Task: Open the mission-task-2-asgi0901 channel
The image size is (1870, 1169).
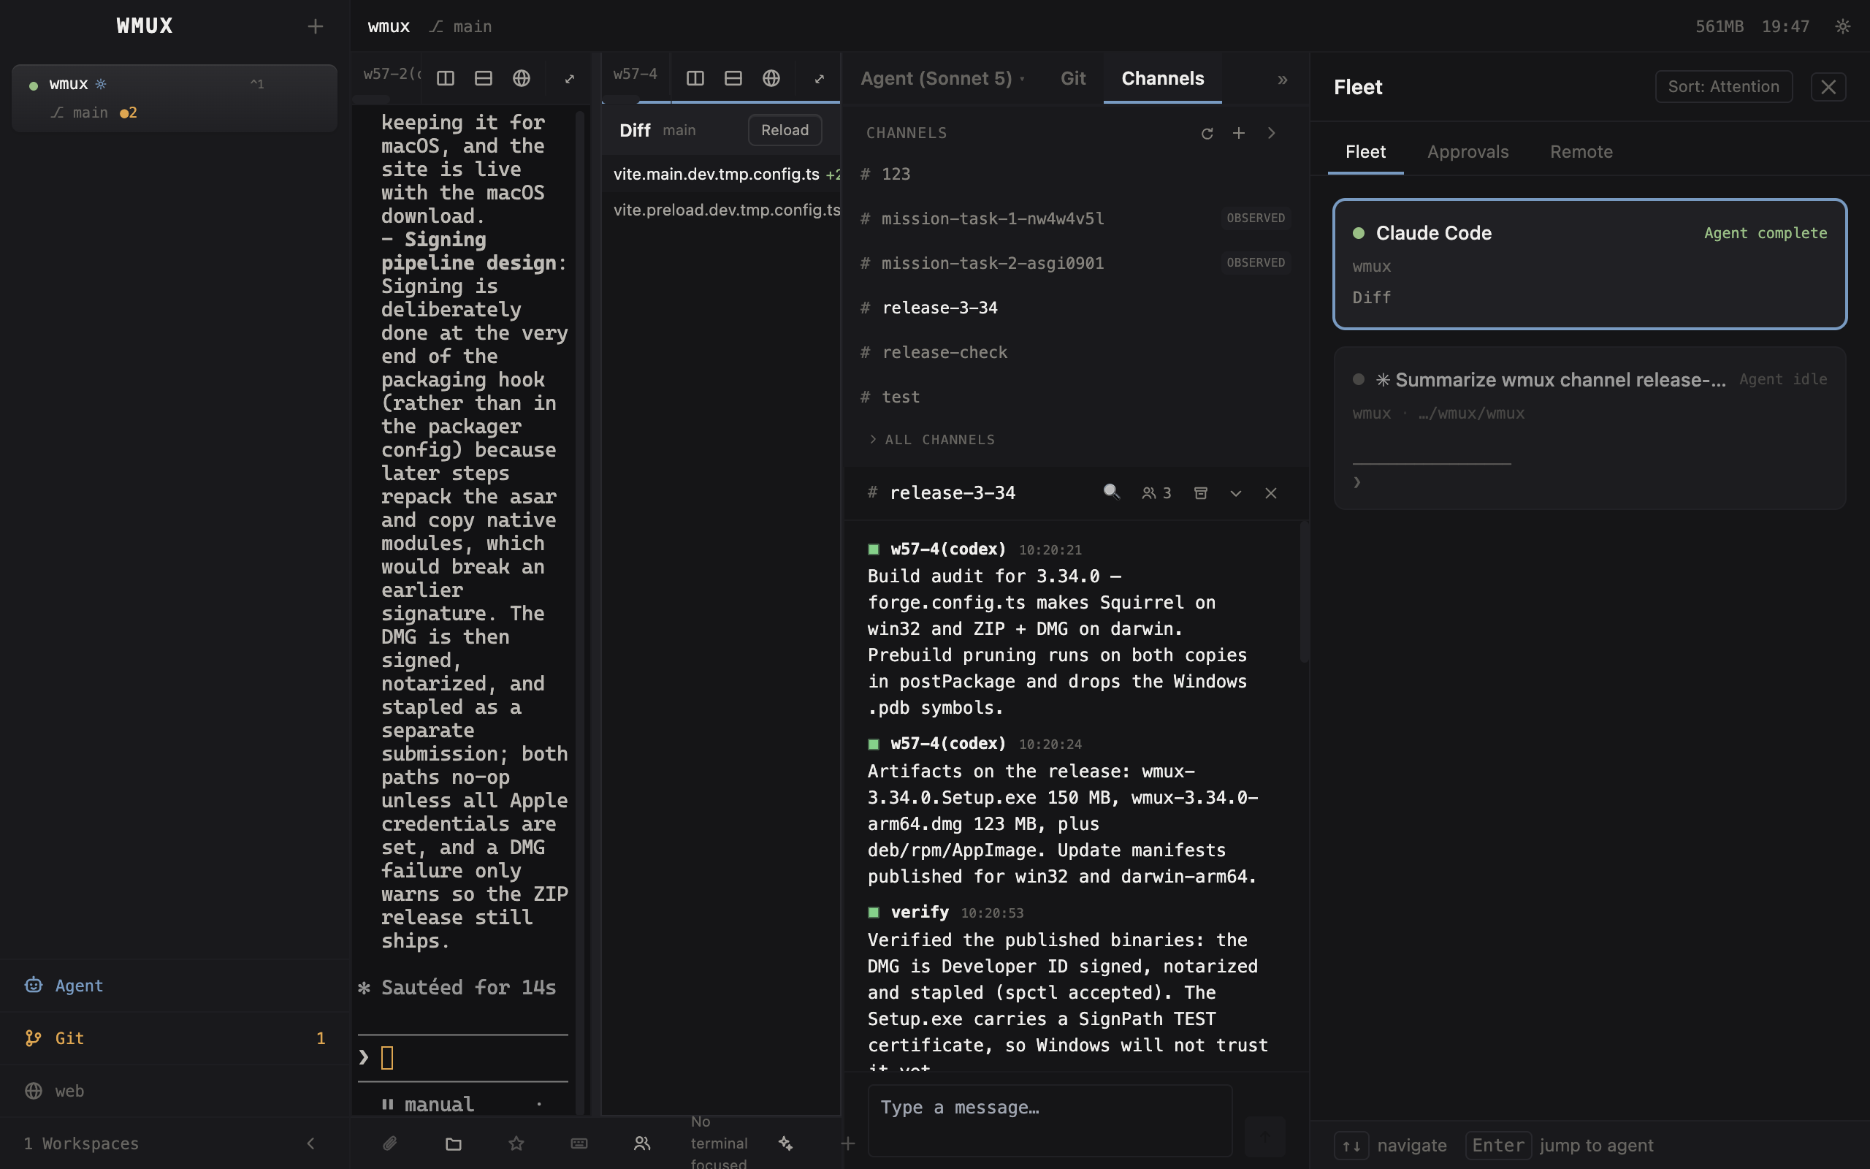Action: [1076, 263]
